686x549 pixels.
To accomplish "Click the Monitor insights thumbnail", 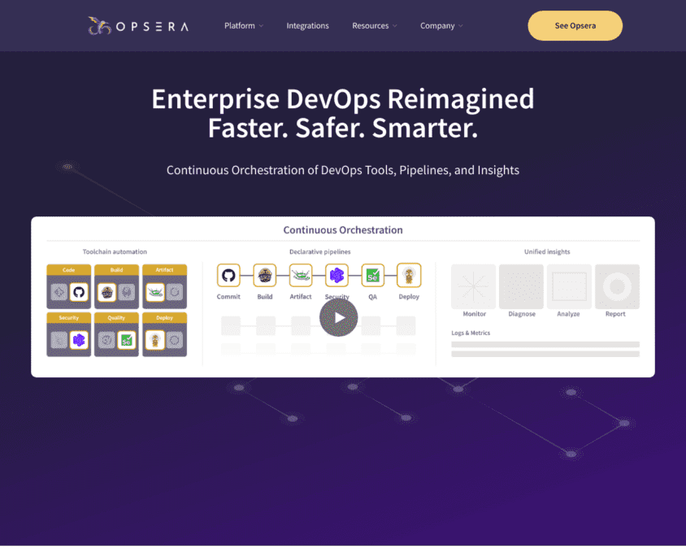I will pyautogui.click(x=473, y=287).
